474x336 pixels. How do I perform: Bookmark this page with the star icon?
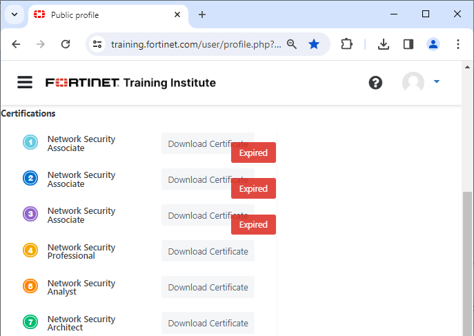314,44
